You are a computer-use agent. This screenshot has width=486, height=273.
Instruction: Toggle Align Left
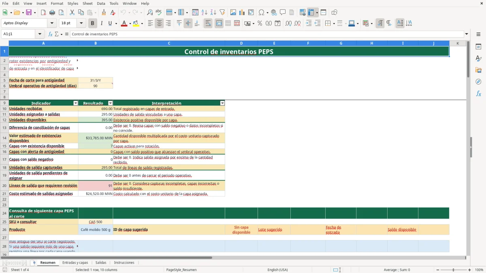pos(150,23)
